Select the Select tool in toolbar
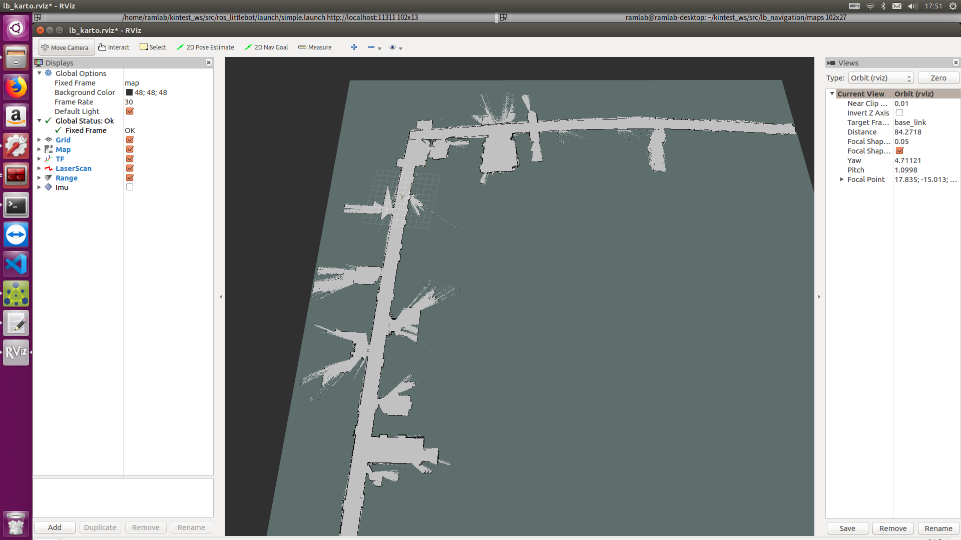The image size is (961, 540). point(153,47)
